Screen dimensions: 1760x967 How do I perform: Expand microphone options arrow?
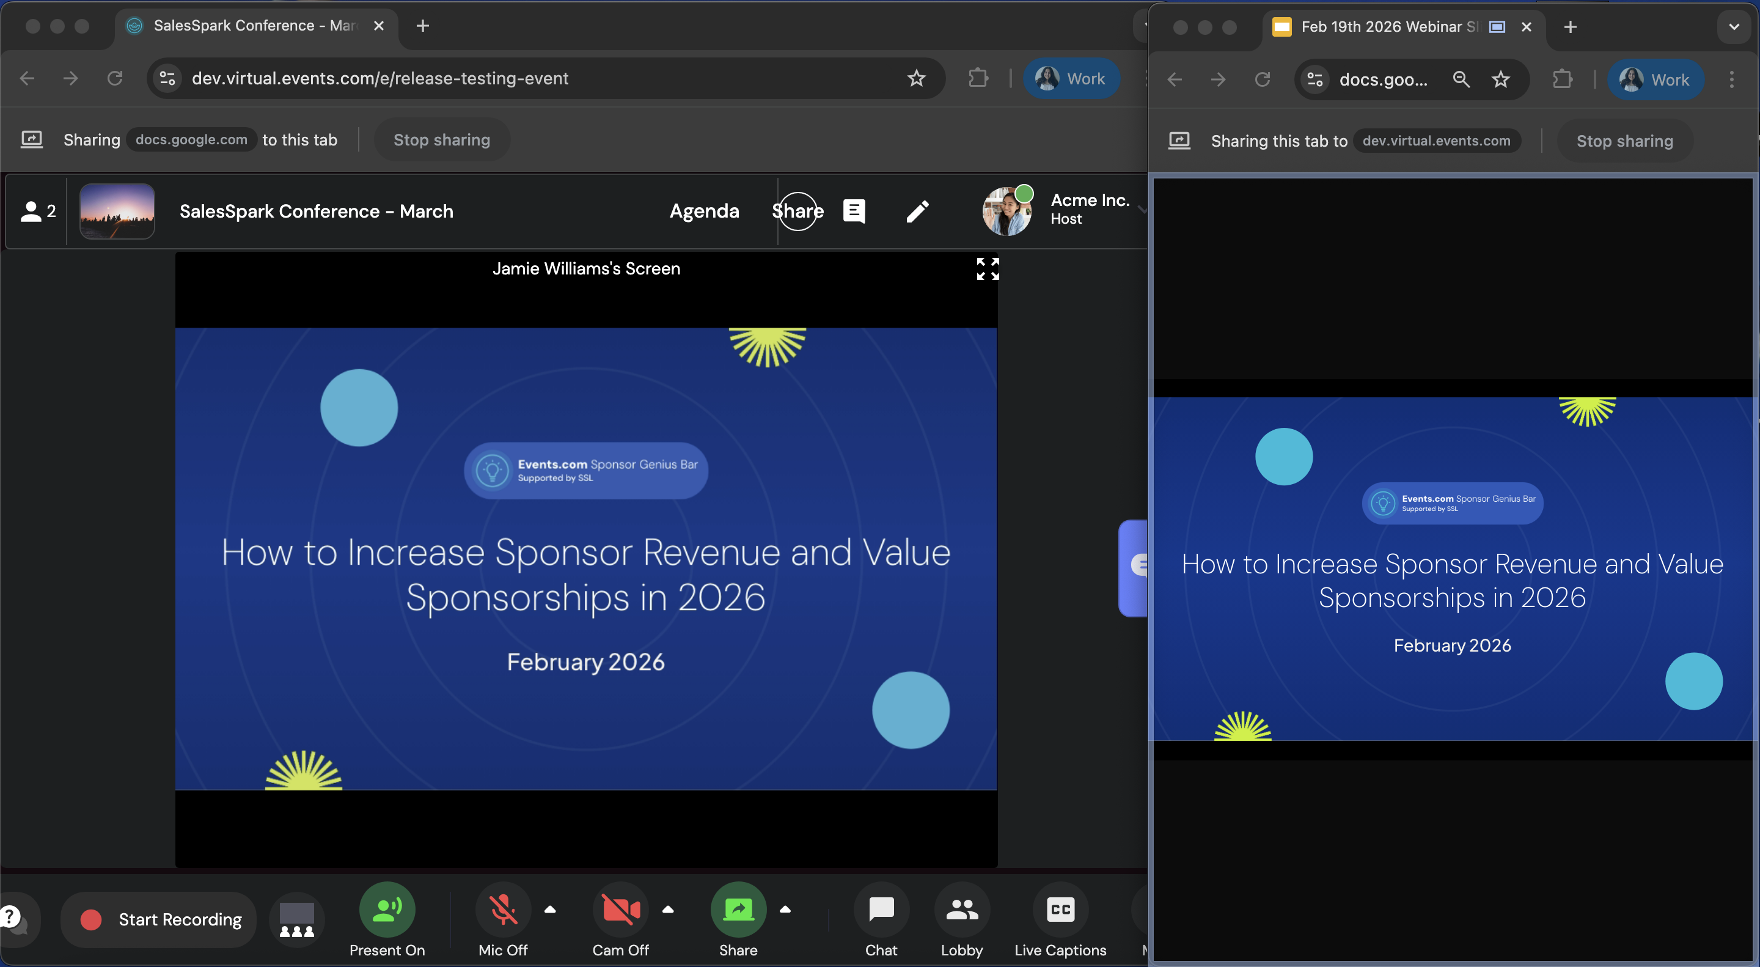(550, 909)
